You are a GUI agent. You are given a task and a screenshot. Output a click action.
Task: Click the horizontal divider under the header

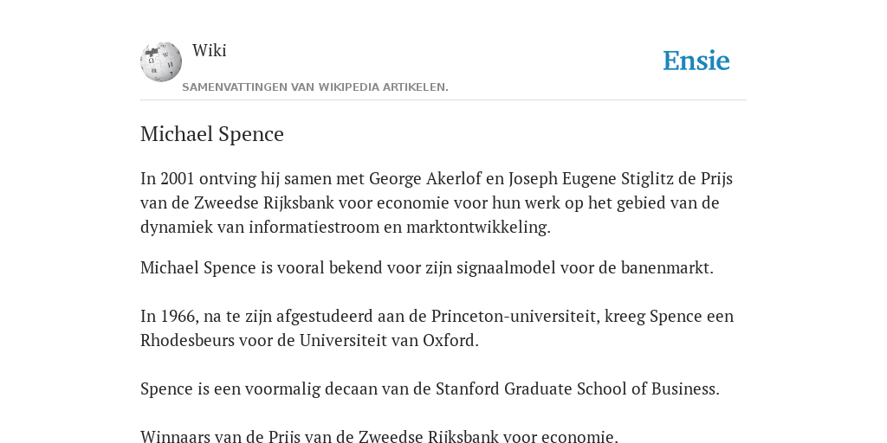443,100
